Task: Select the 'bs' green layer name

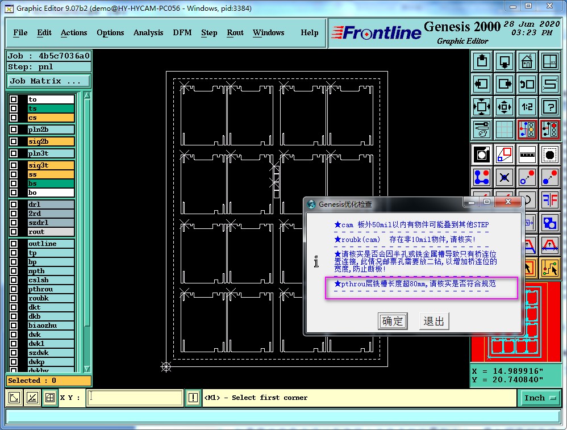Action: point(51,183)
